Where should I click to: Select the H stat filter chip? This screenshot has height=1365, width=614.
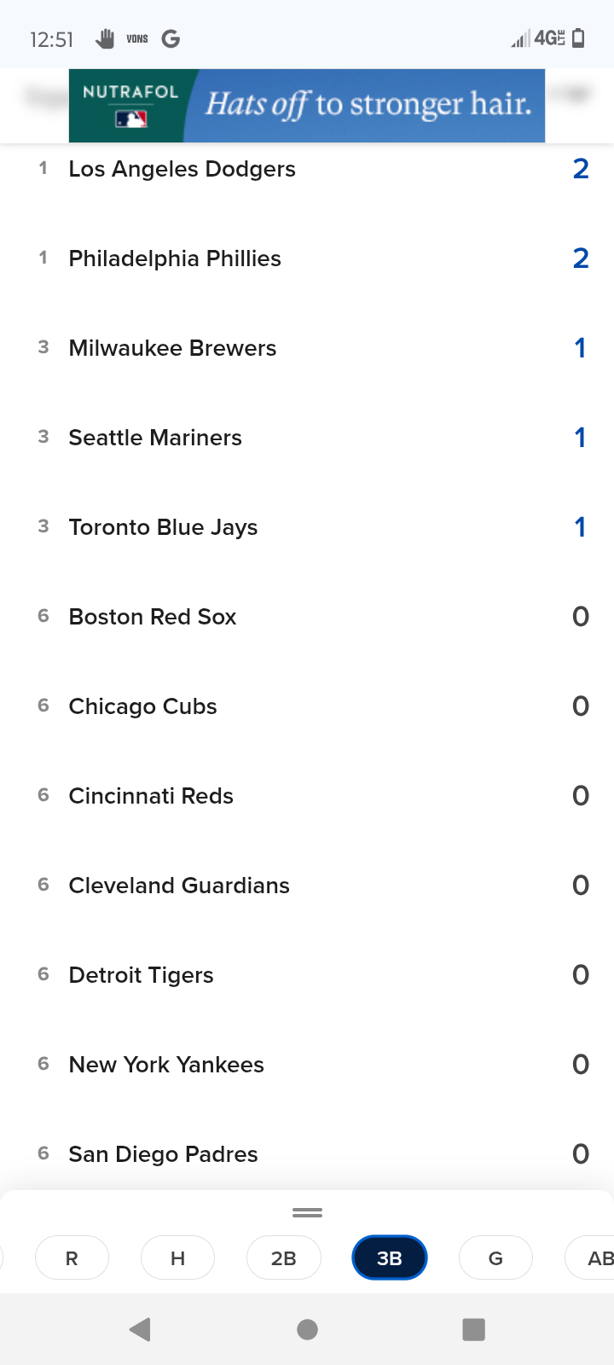177,1258
